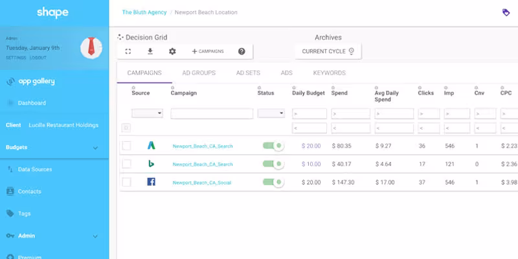Viewport: 518px width, 259px height.
Task: Click the Daily Budget greater-than filter field
Action: (x=310, y=114)
